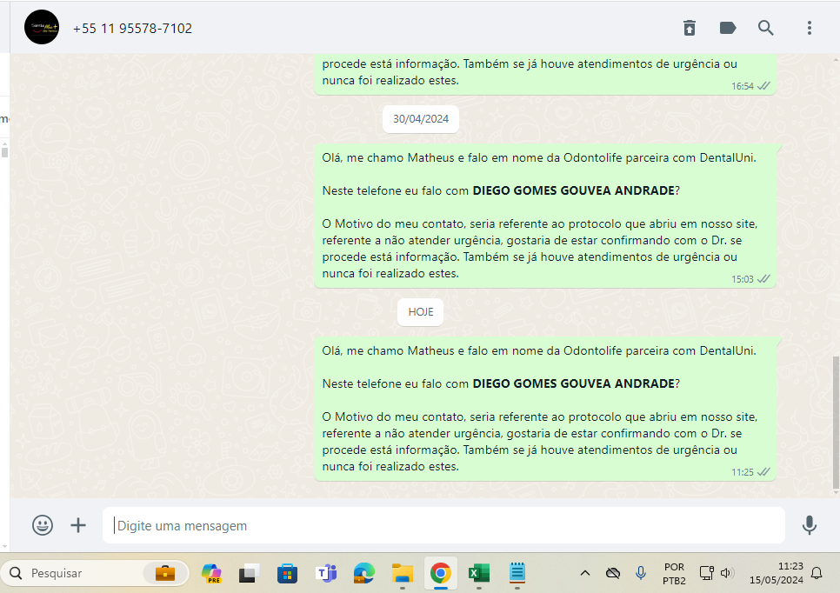
Task: Open Microsoft Store from the taskbar
Action: point(287,573)
